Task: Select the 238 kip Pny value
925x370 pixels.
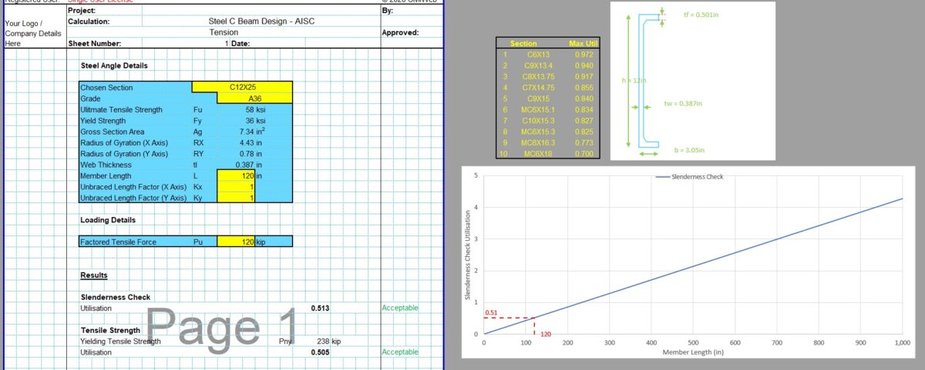Action: pyautogui.click(x=329, y=341)
